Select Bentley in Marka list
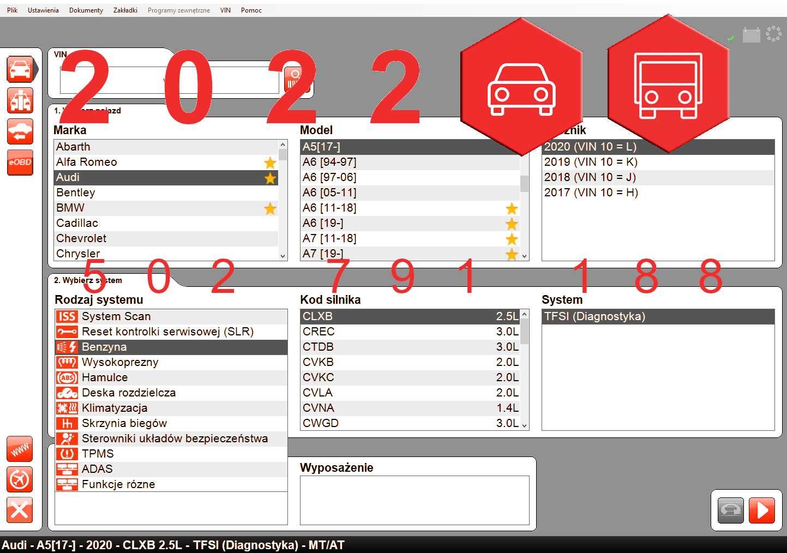This screenshot has width=787, height=553. tap(166, 193)
